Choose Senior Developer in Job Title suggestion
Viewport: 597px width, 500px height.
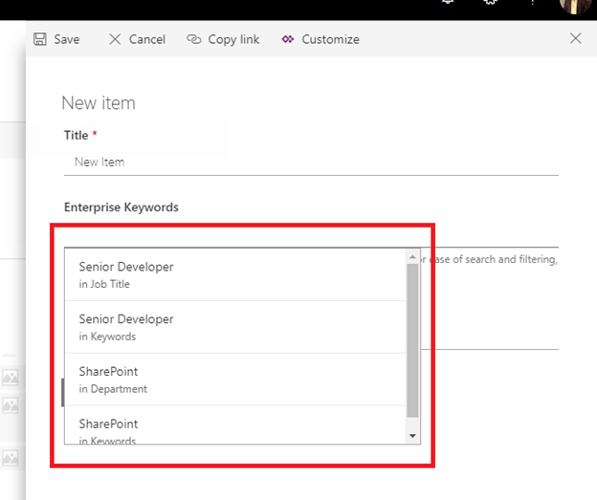coord(235,274)
